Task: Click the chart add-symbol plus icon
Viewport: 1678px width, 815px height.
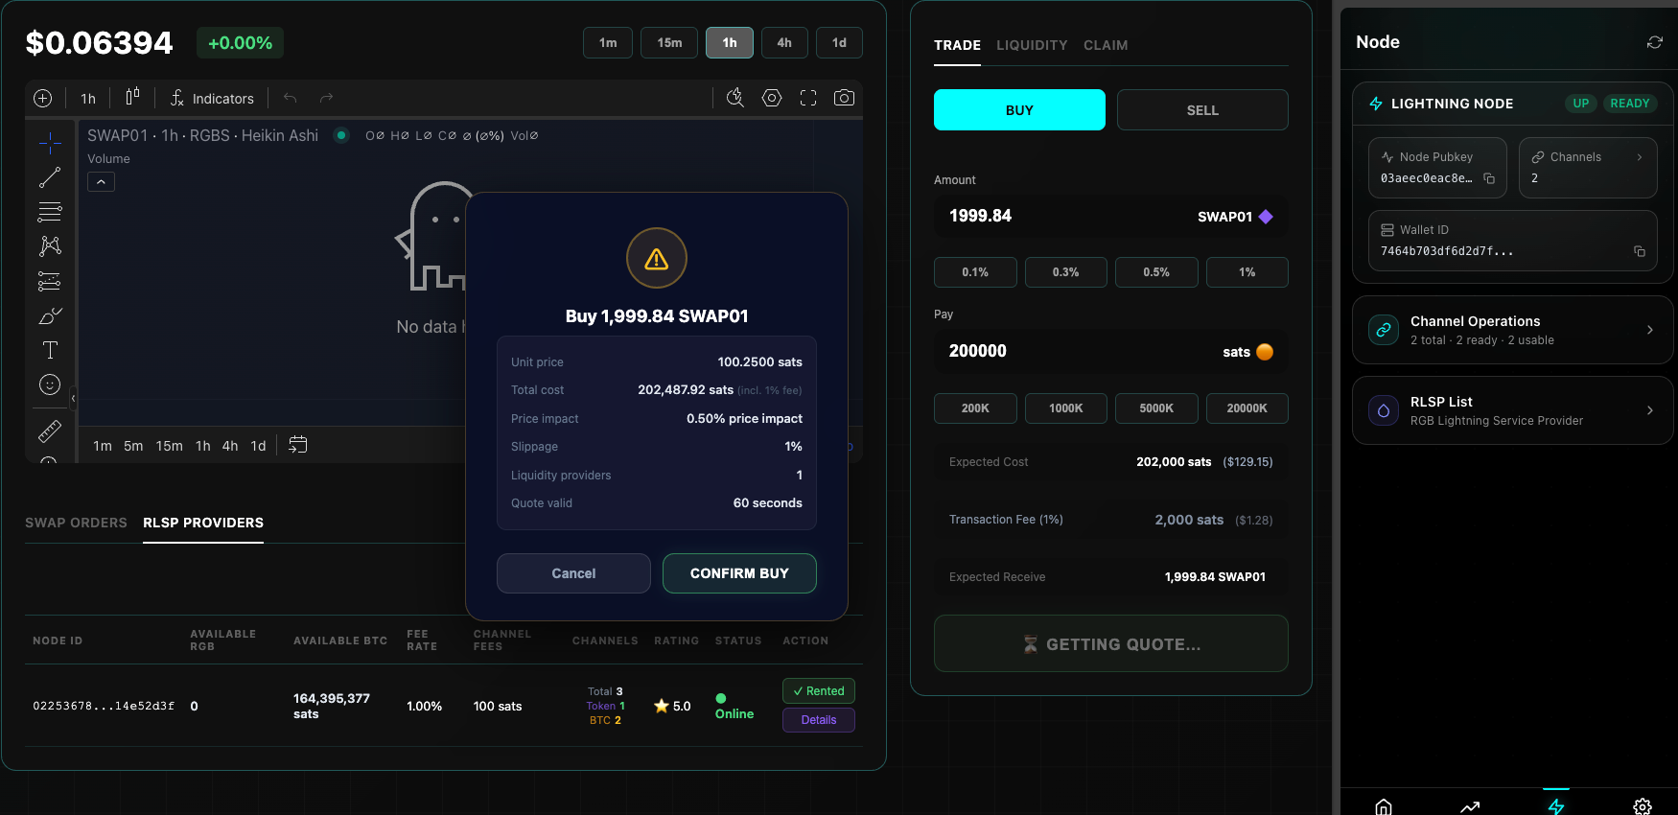Action: (42, 98)
